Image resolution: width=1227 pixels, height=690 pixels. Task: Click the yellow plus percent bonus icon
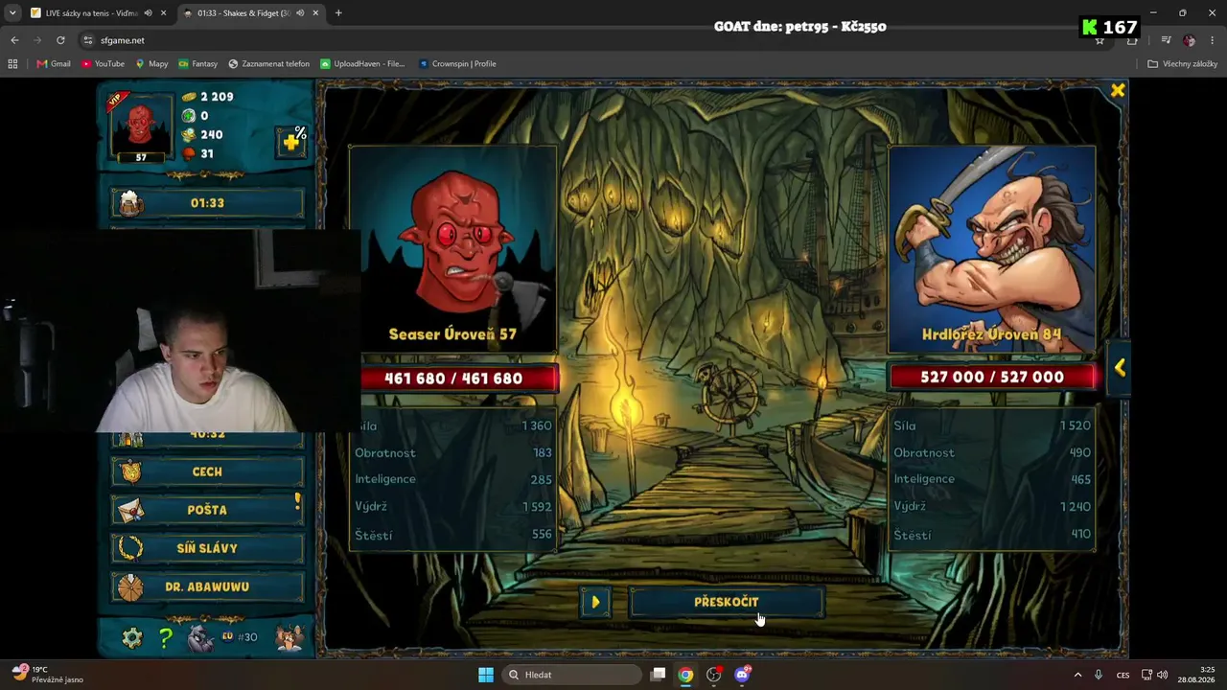(291, 142)
